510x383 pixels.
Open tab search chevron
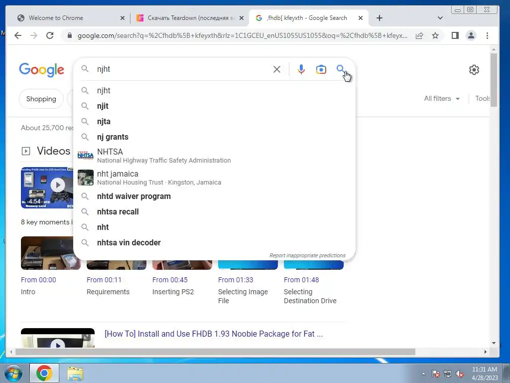pos(440,18)
